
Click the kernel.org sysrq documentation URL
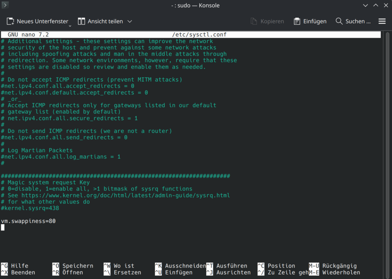coord(126,195)
